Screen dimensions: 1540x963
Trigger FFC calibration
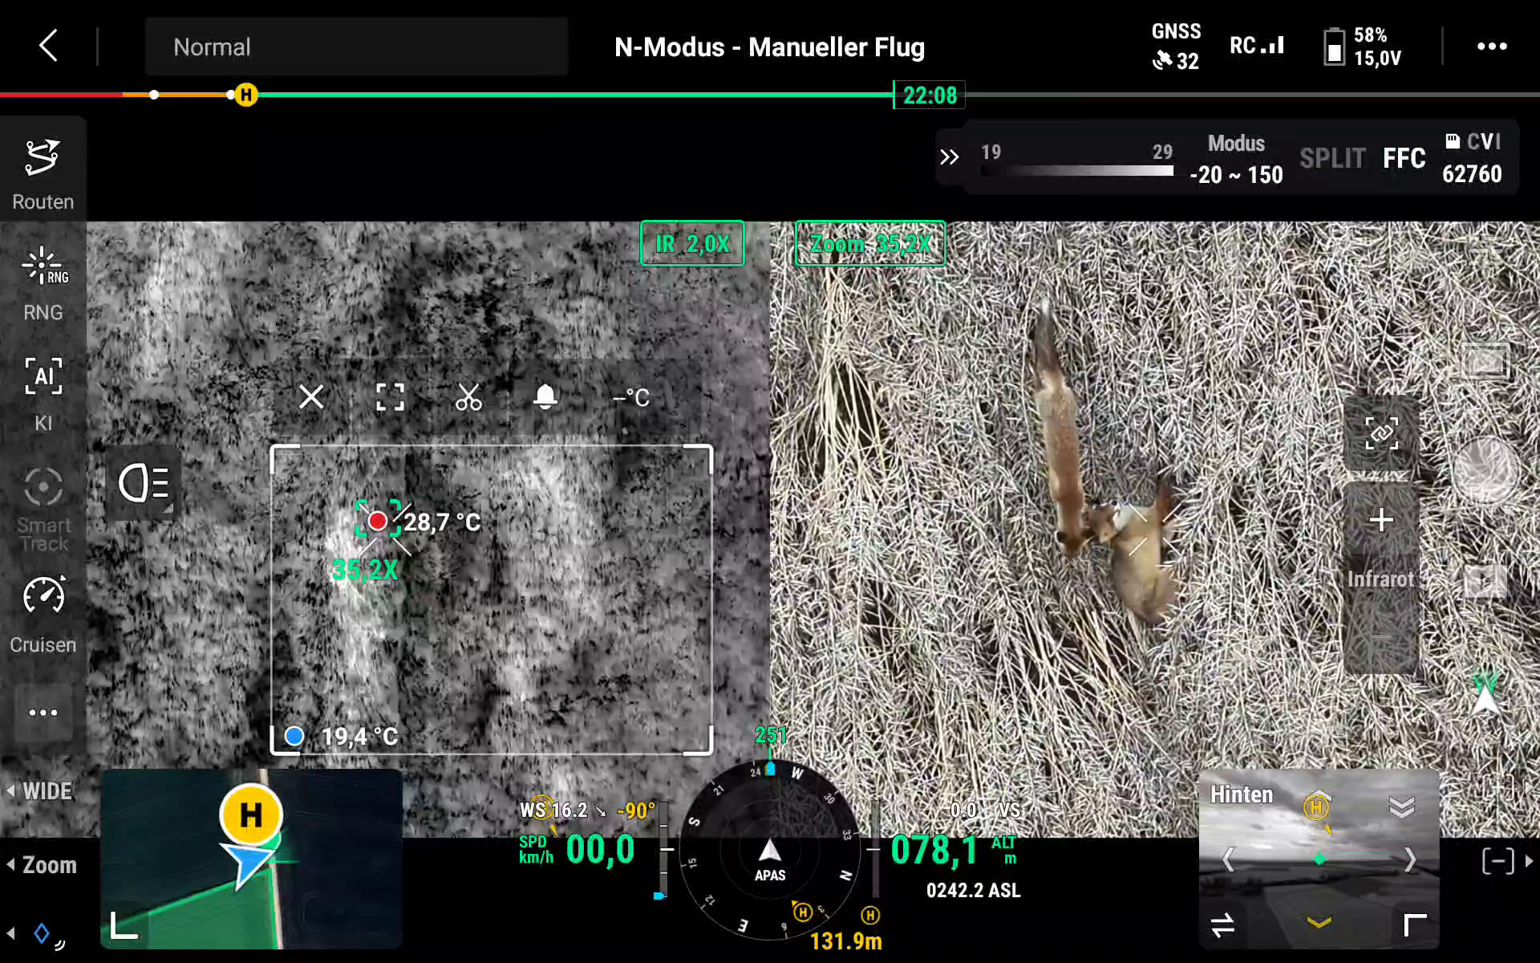[1404, 158]
